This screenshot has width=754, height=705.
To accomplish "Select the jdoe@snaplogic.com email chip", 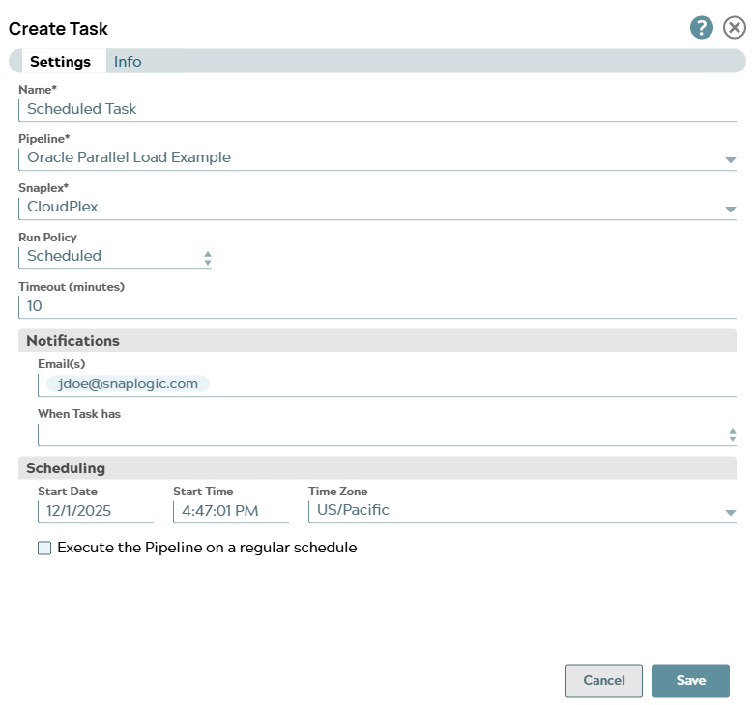I will [128, 384].
